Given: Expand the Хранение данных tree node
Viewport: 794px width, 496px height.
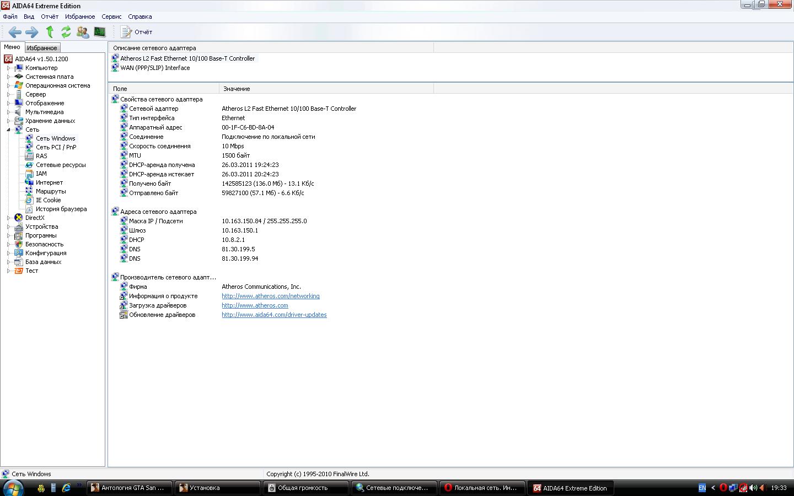Looking at the screenshot, I should coord(8,121).
